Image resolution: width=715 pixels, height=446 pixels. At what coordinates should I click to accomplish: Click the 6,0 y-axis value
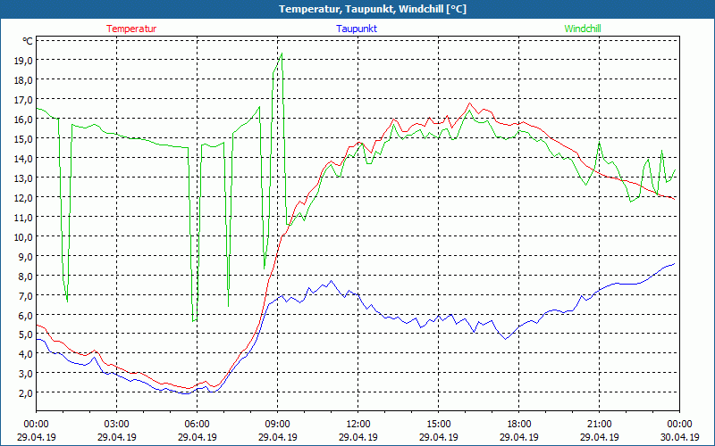26,315
